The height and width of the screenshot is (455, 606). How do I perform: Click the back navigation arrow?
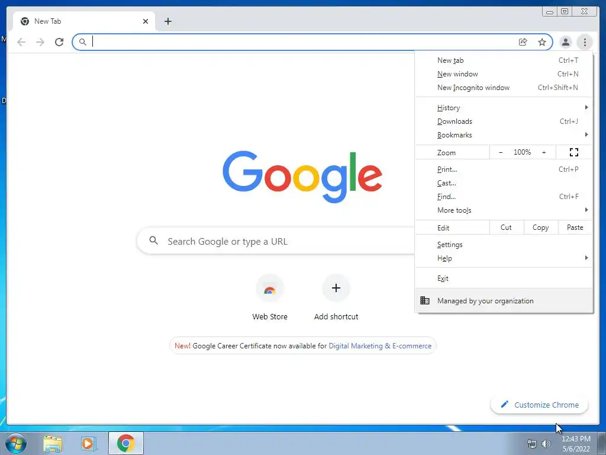21,42
